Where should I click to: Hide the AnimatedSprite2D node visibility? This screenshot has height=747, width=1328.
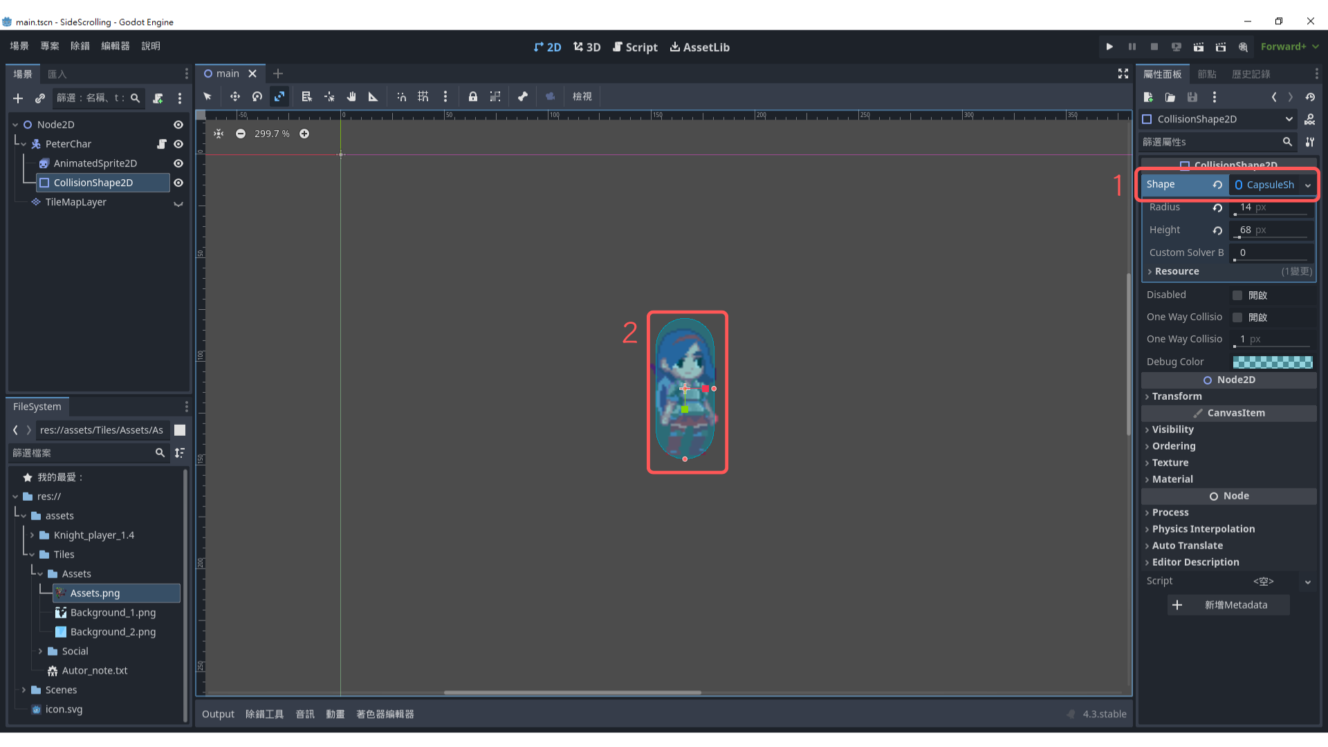178,163
